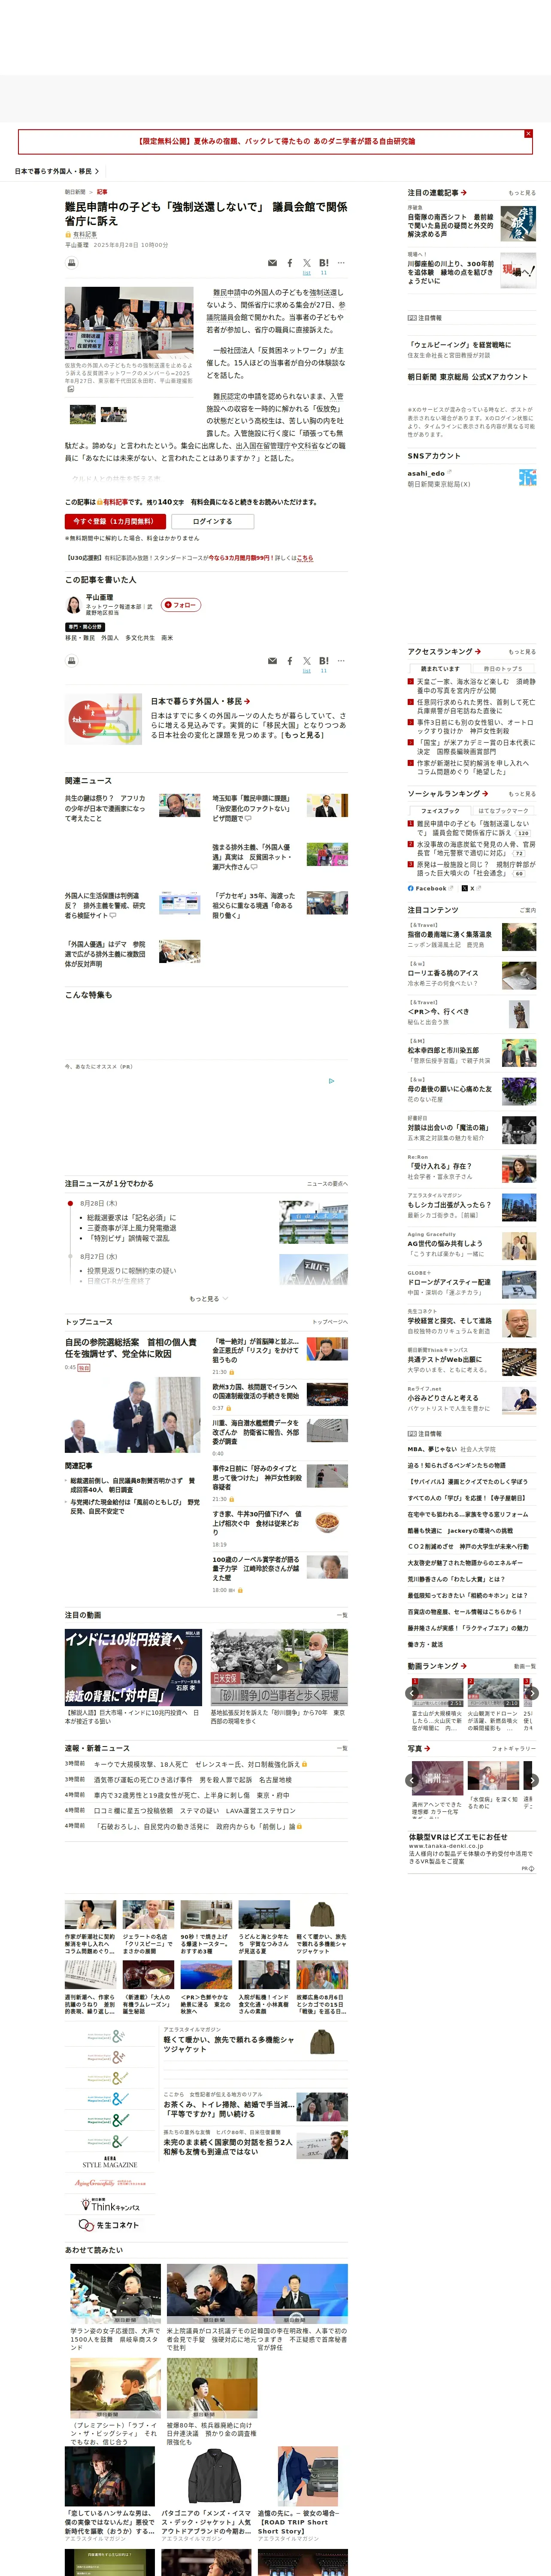Open the 日本で暮らす外国人・移民 topic image
Screen dimensions: 551x2576
104,720
